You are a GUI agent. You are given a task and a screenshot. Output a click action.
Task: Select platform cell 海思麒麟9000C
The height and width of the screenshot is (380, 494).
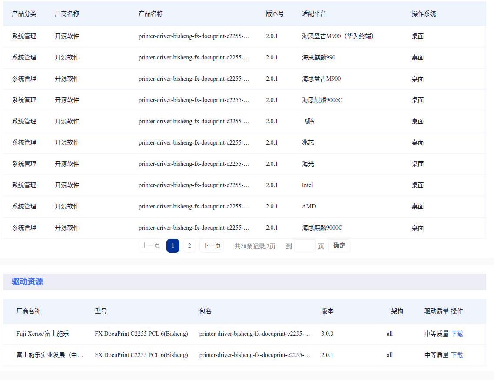point(322,228)
